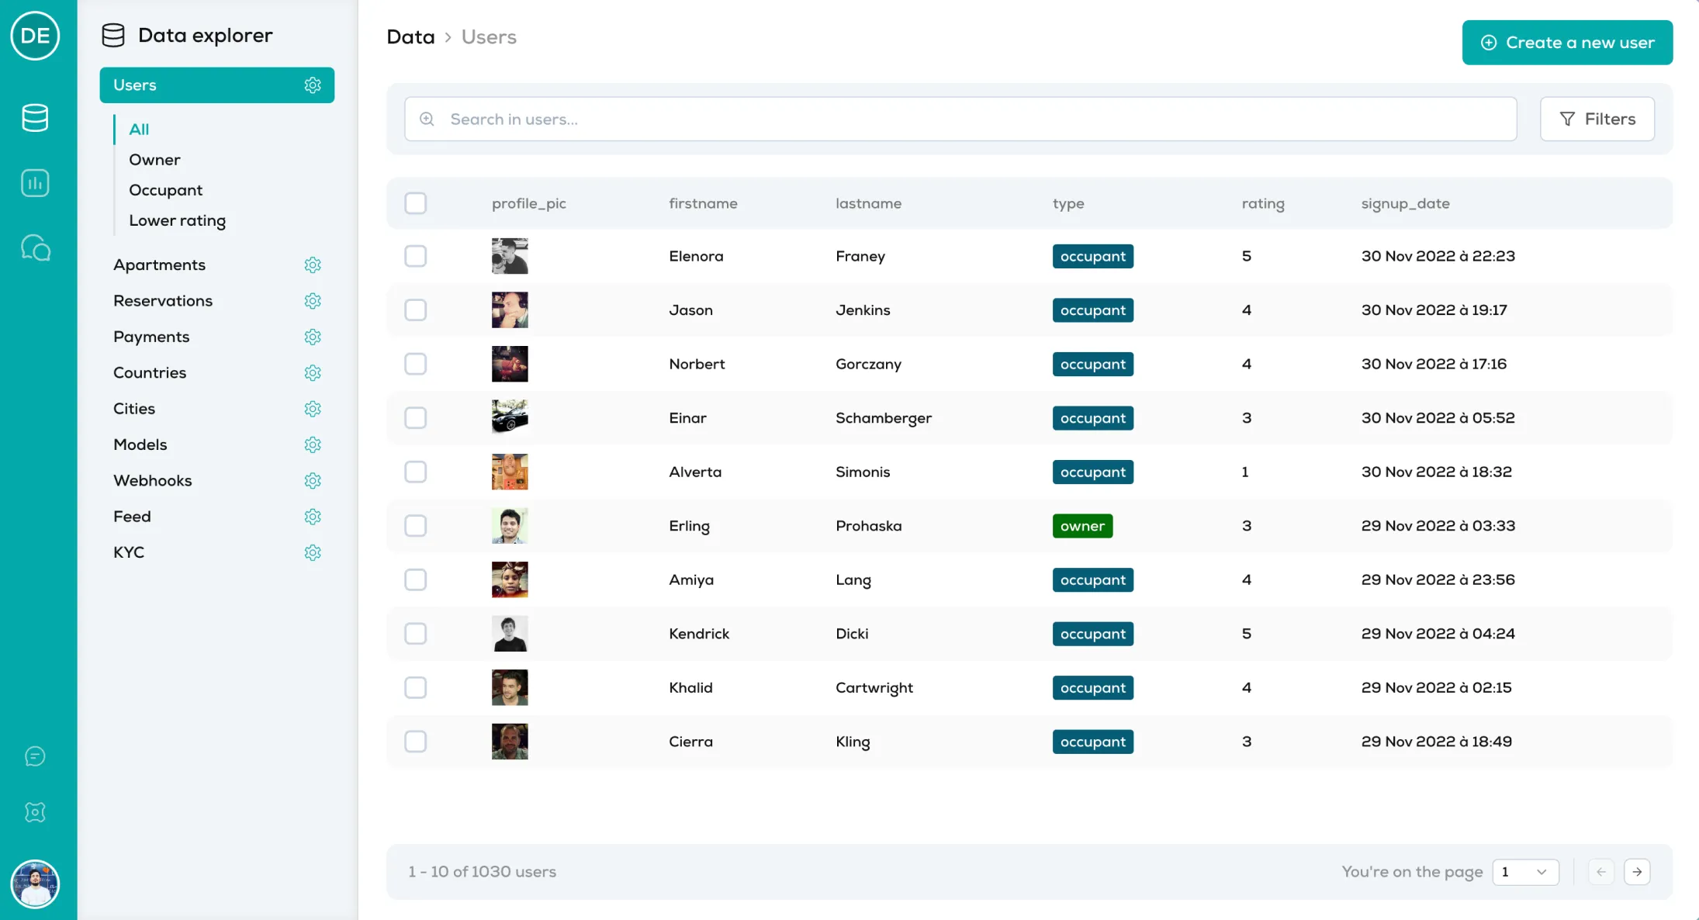The width and height of the screenshot is (1699, 920).
Task: Focus the Search in users field
Action: click(960, 119)
